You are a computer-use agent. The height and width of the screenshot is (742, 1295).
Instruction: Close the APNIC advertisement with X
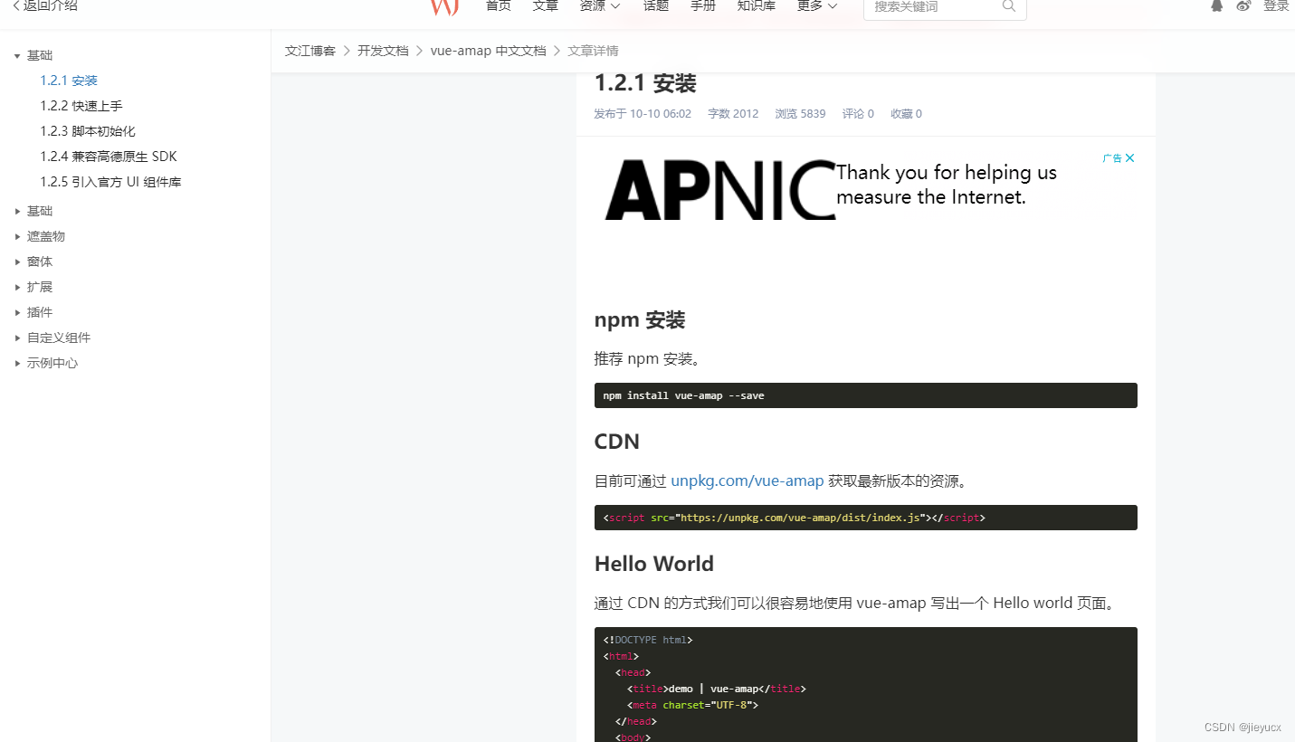coord(1129,157)
